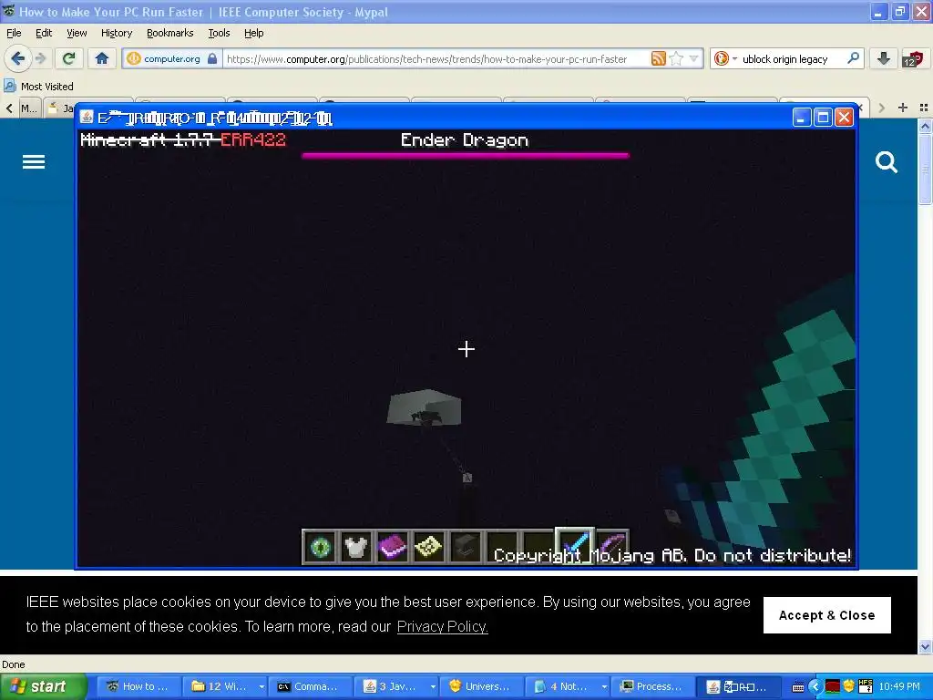Click the Java icon in game title bar
Viewport: 933px width, 700px height.
(x=87, y=118)
